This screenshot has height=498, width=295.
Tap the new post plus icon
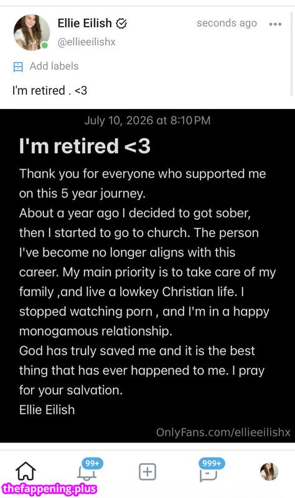(147, 471)
